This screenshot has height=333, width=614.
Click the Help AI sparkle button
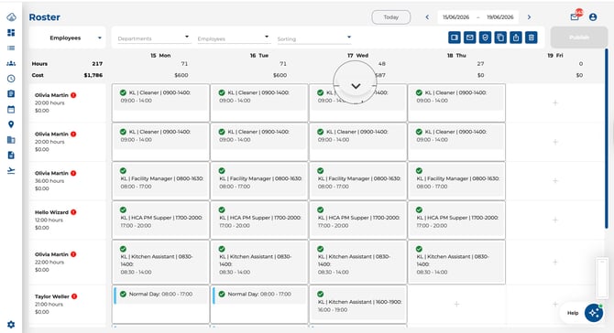(x=594, y=313)
